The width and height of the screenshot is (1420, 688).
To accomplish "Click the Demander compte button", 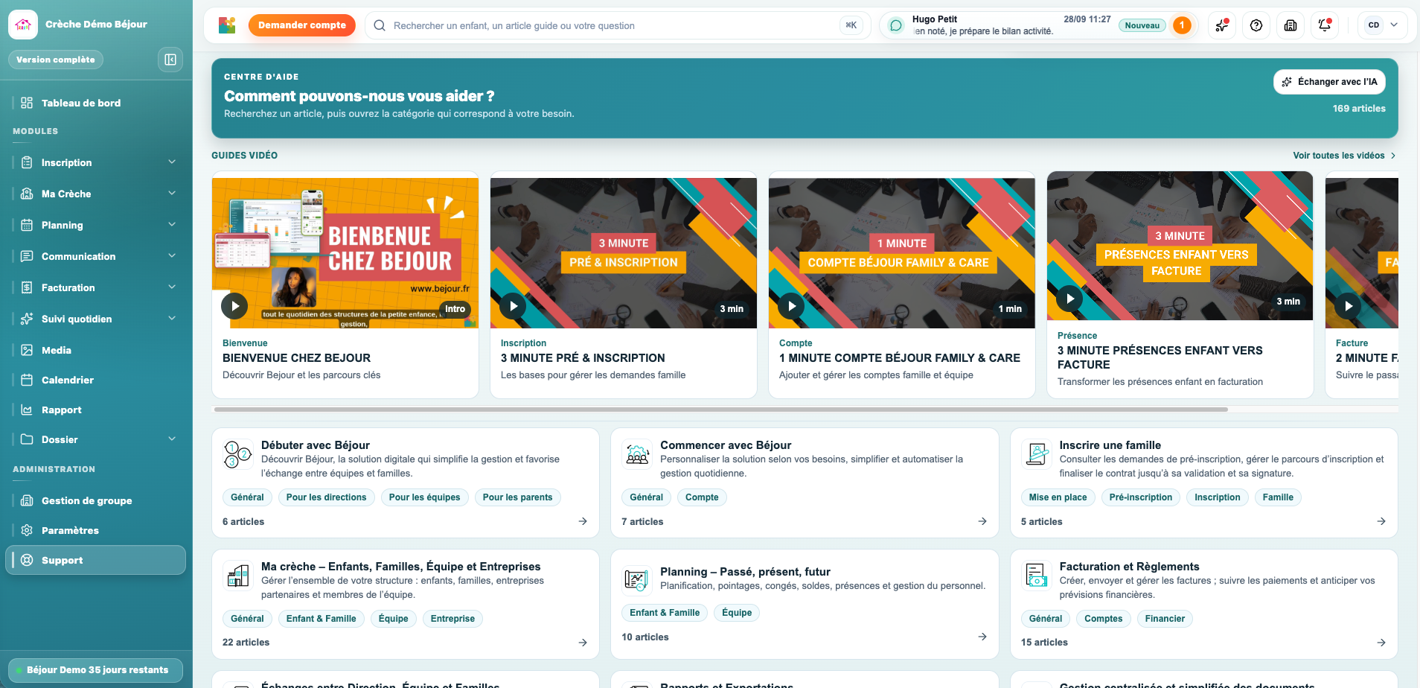I will pyautogui.click(x=301, y=25).
